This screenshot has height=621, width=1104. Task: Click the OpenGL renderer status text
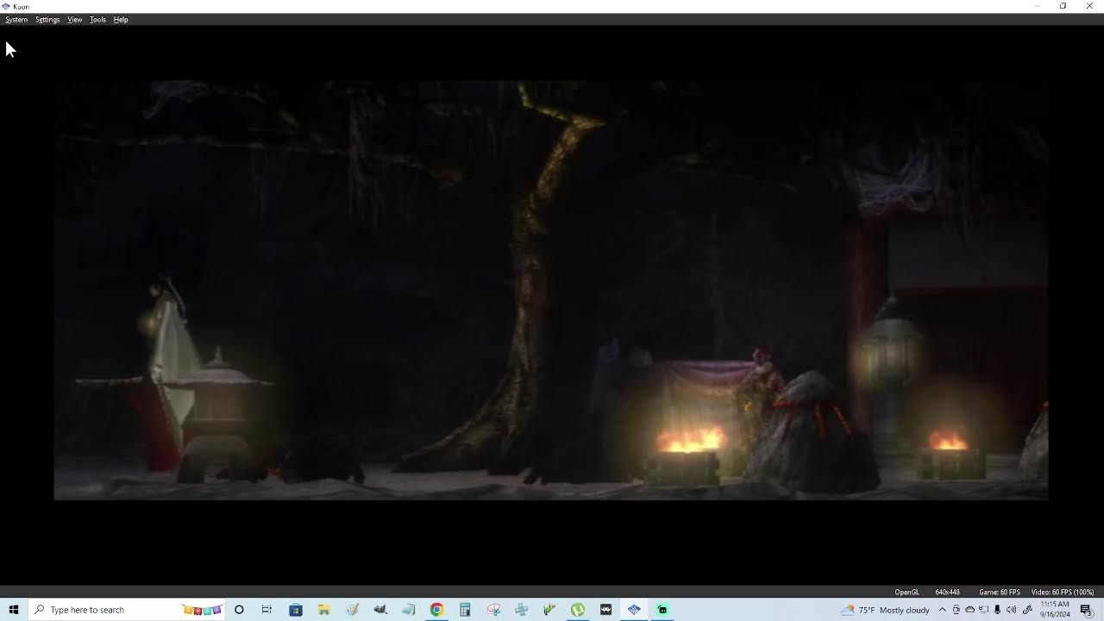coord(906,592)
